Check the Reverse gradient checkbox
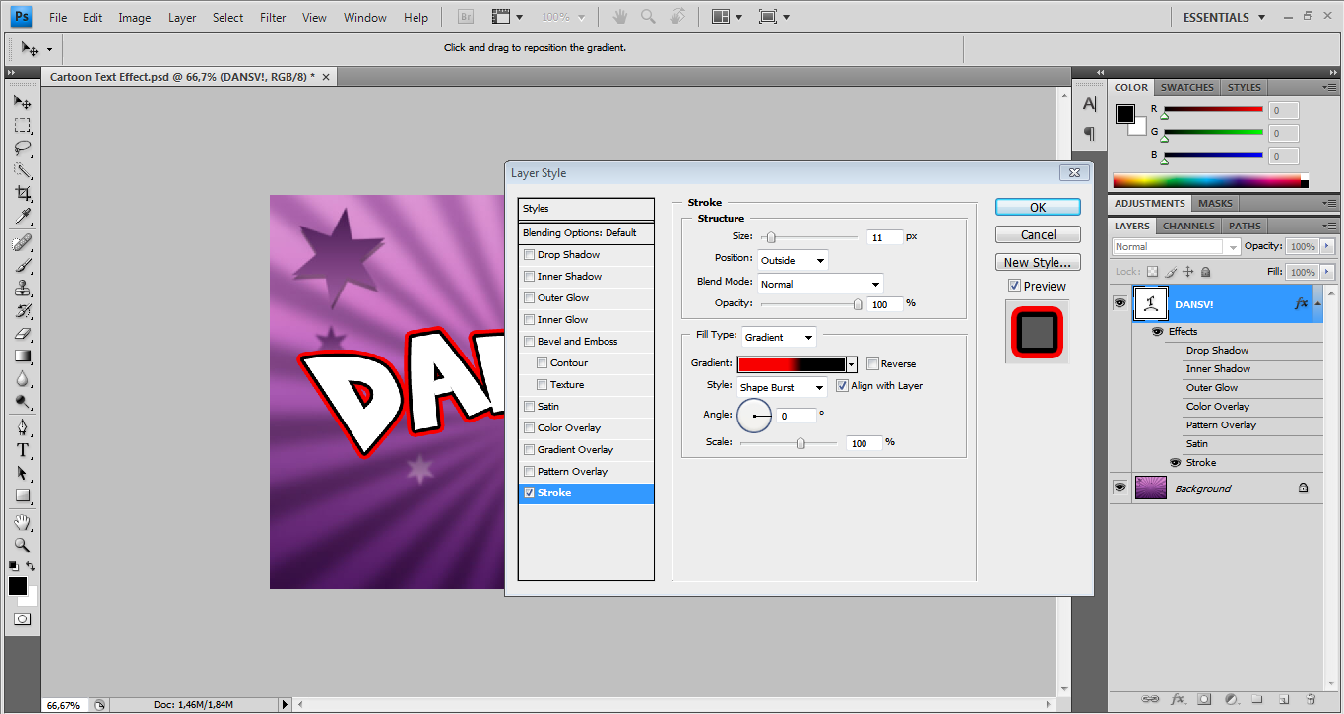Viewport: 1344px width, 714px height. tap(872, 364)
